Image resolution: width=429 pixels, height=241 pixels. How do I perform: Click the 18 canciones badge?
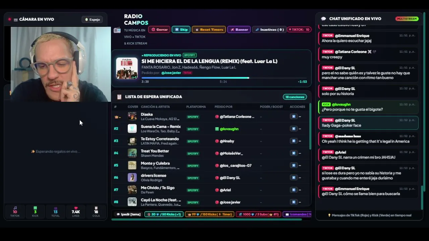tap(295, 97)
